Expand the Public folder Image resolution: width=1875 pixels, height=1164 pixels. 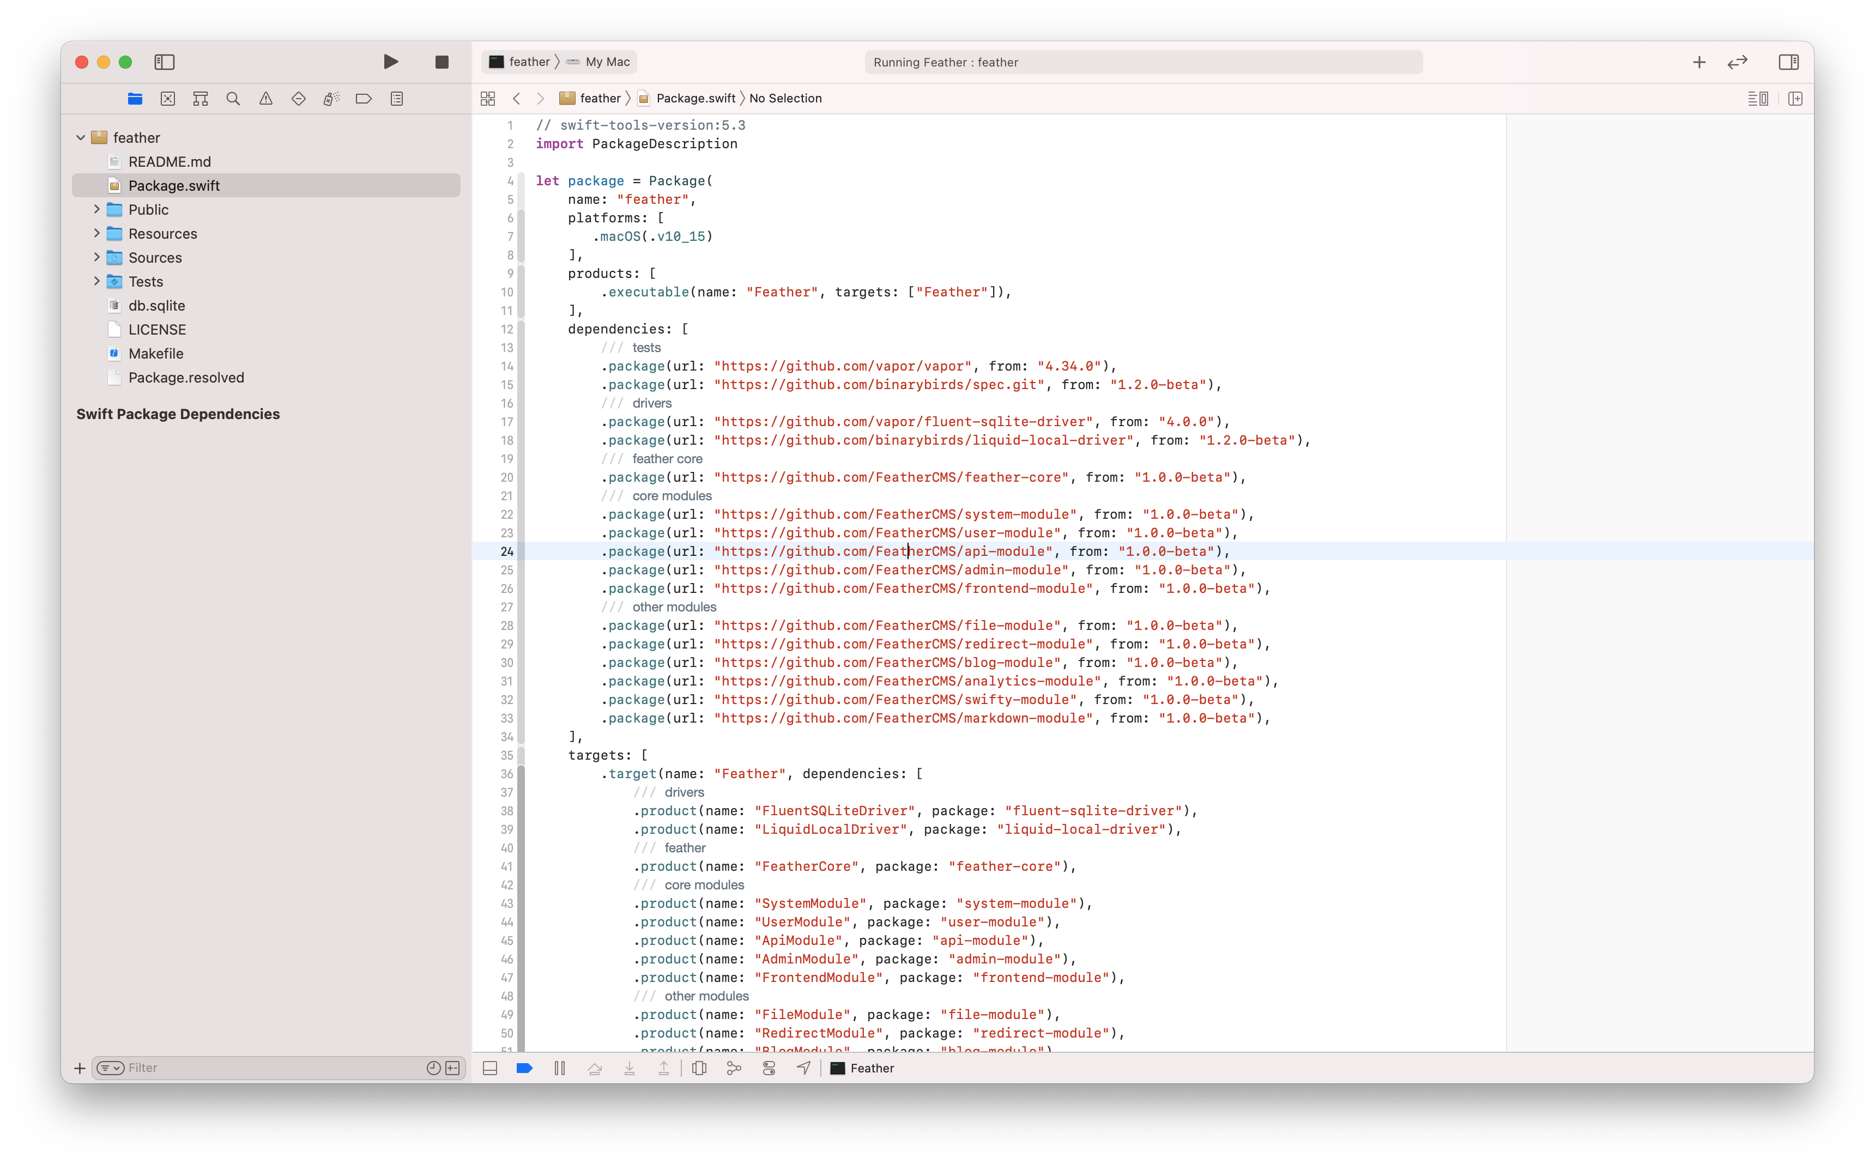point(97,209)
